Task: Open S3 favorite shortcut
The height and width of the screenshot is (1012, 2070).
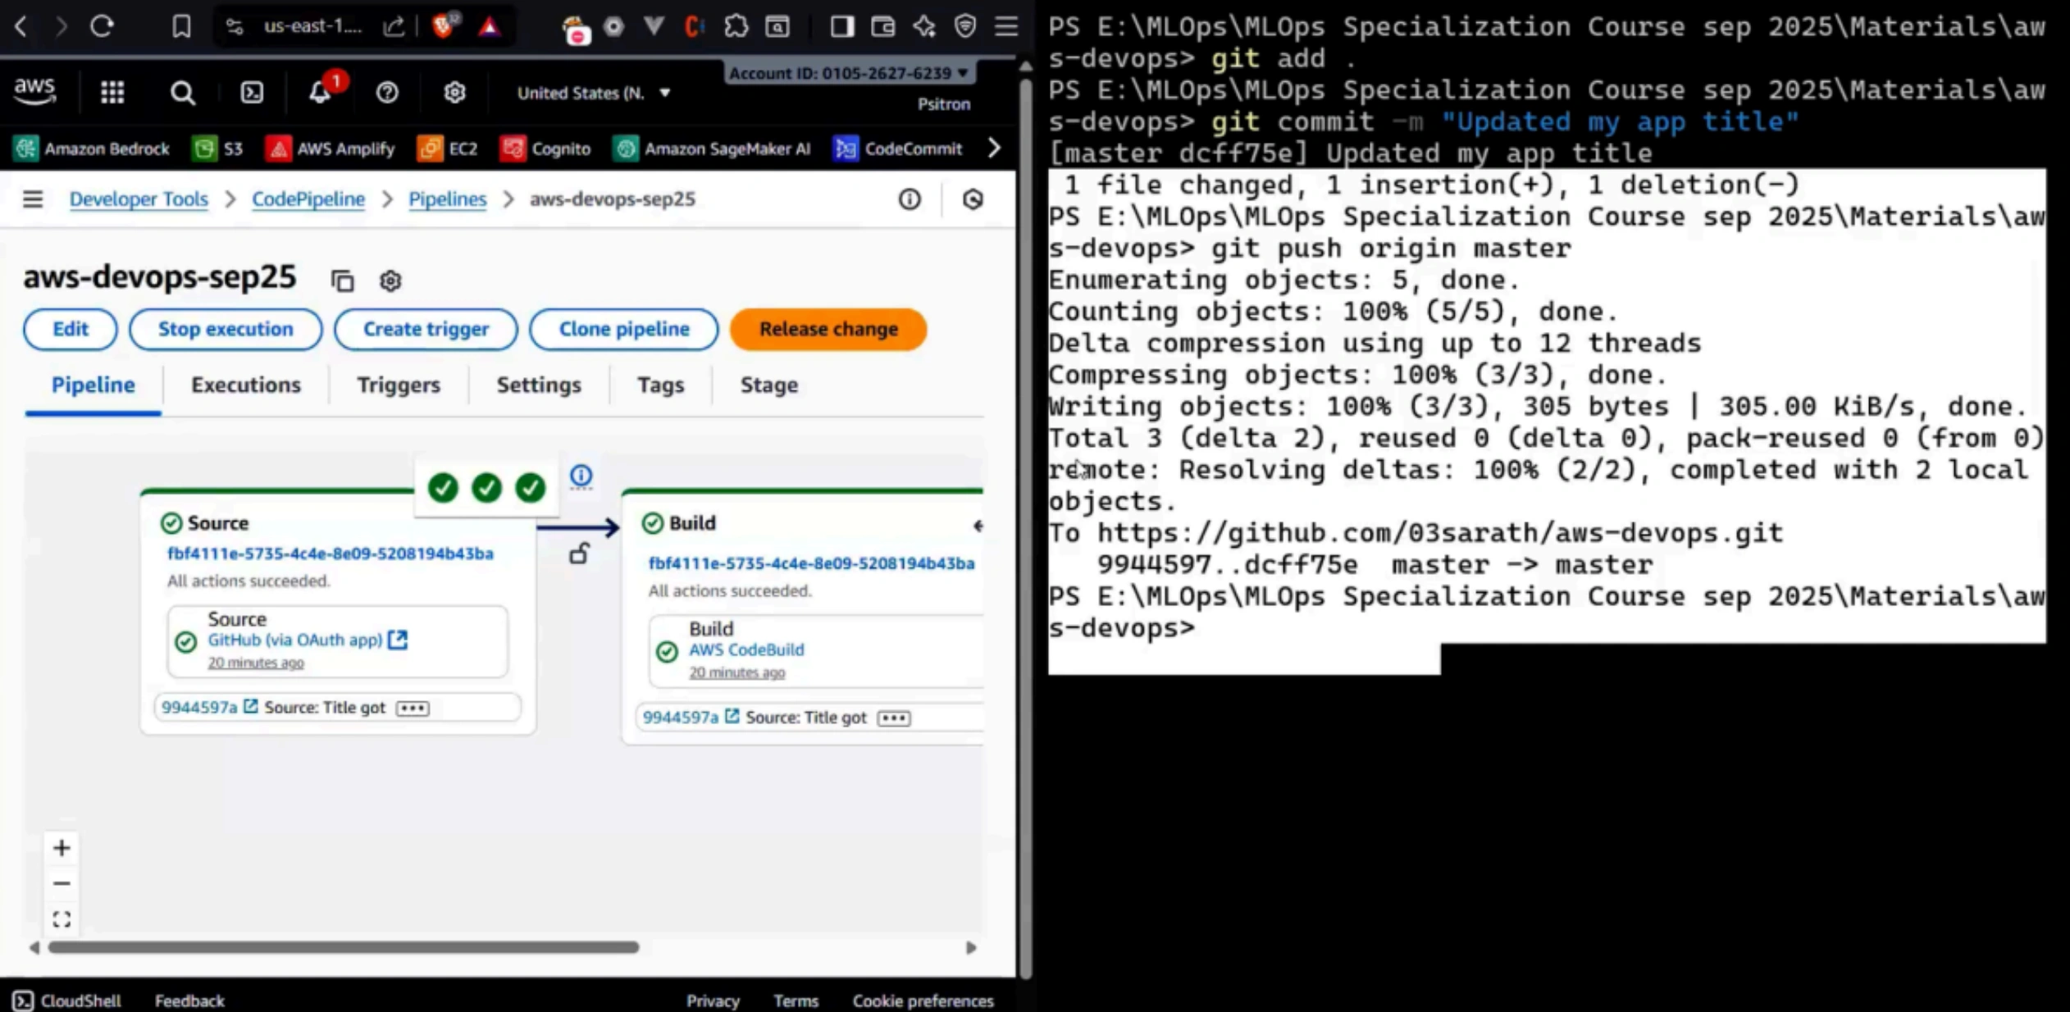Action: 218,148
